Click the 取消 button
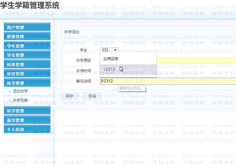This screenshot has height=166, width=236. point(92,96)
